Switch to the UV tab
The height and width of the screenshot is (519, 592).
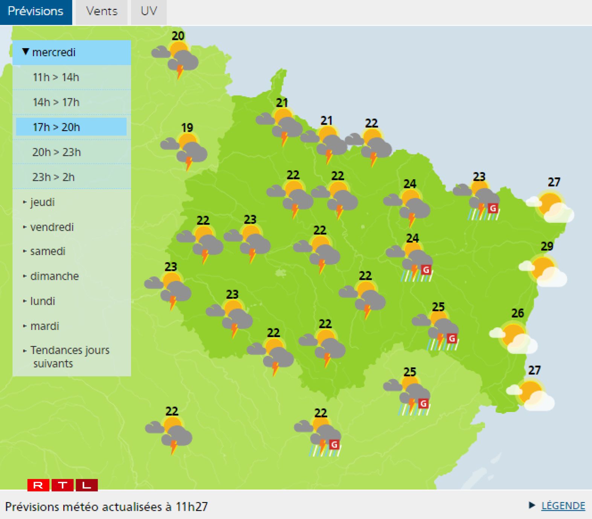pyautogui.click(x=149, y=11)
